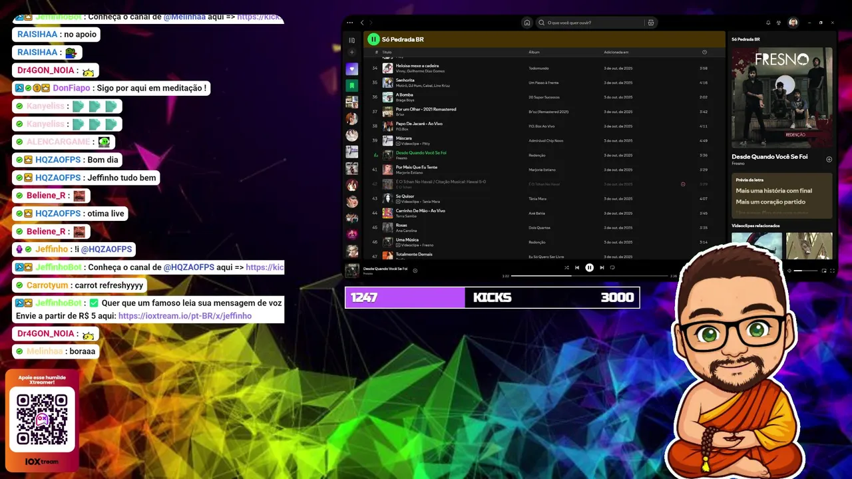The width and height of the screenshot is (852, 479).
Task: Open the profile avatar menu in Spotify
Action: (x=793, y=23)
